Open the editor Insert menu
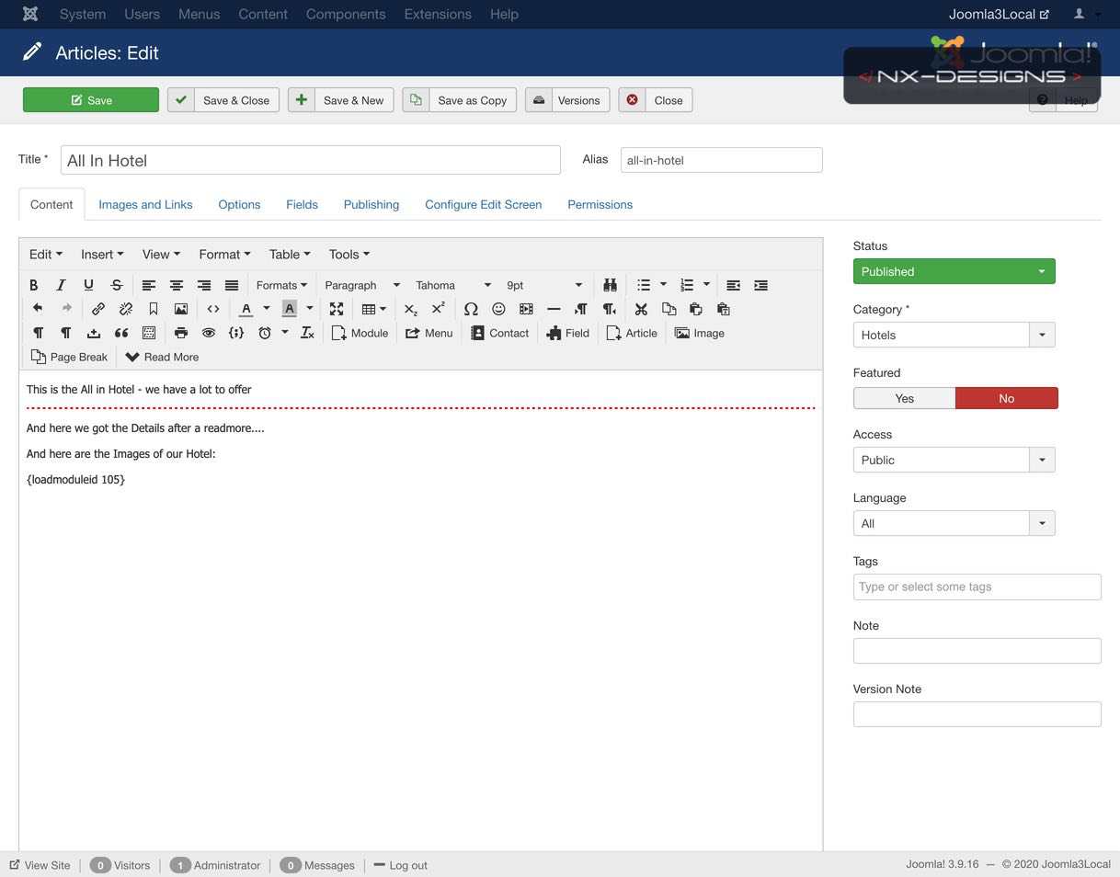The width and height of the screenshot is (1120, 877). (x=102, y=254)
